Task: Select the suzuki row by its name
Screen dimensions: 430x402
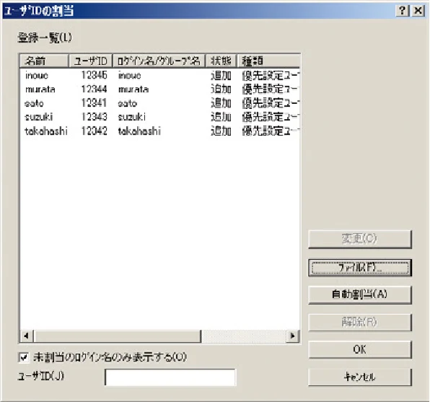Action: click(39, 117)
